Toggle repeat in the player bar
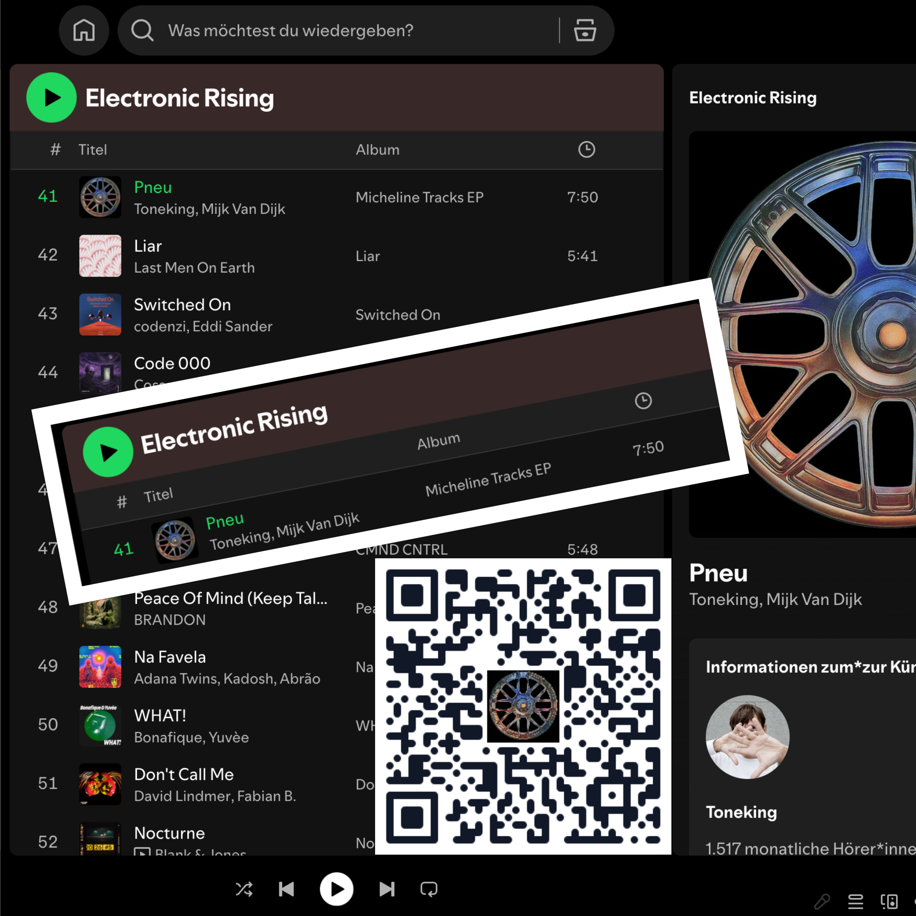This screenshot has height=916, width=916. (429, 889)
